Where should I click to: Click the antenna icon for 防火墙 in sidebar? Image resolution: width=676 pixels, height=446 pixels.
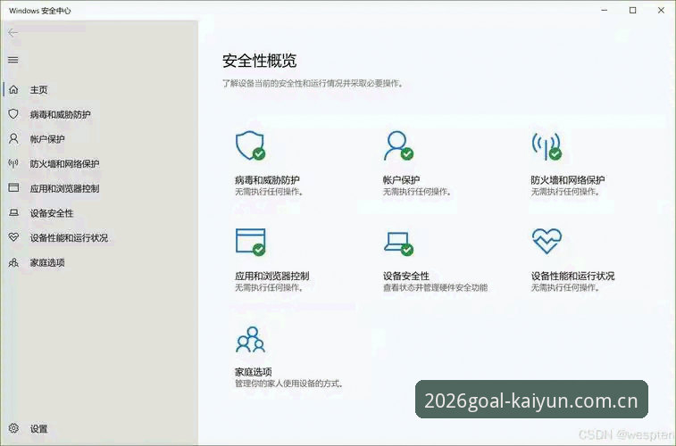click(13, 163)
